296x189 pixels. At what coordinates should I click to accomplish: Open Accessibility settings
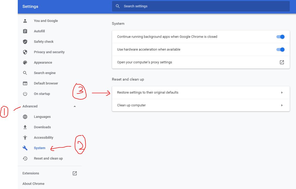(x=44, y=138)
